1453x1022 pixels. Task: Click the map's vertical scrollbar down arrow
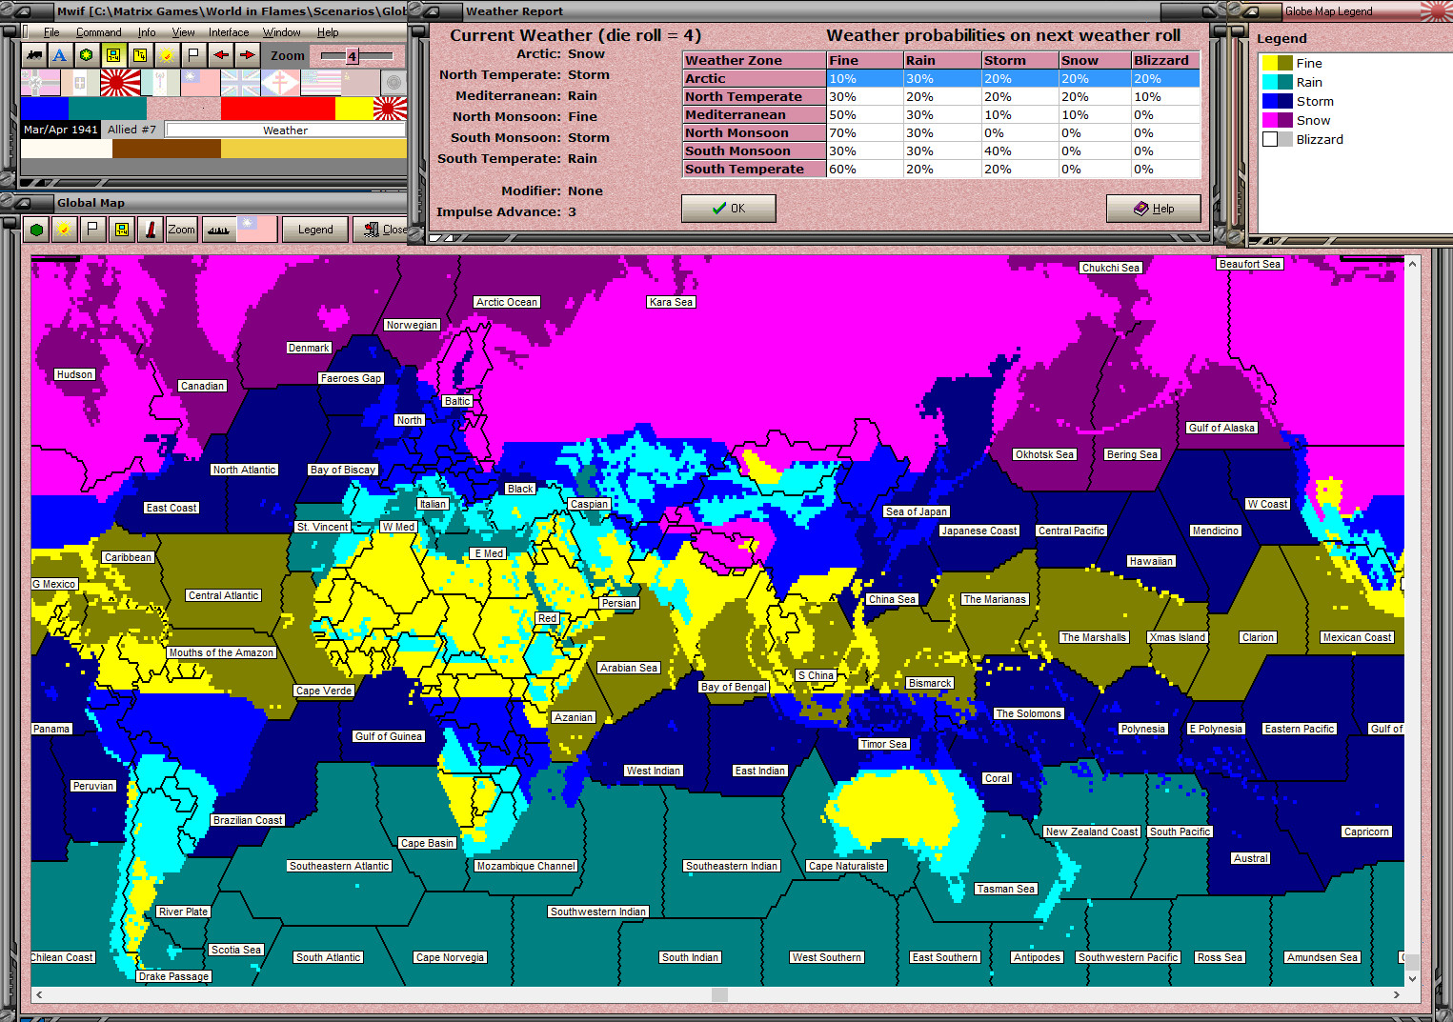(1412, 978)
